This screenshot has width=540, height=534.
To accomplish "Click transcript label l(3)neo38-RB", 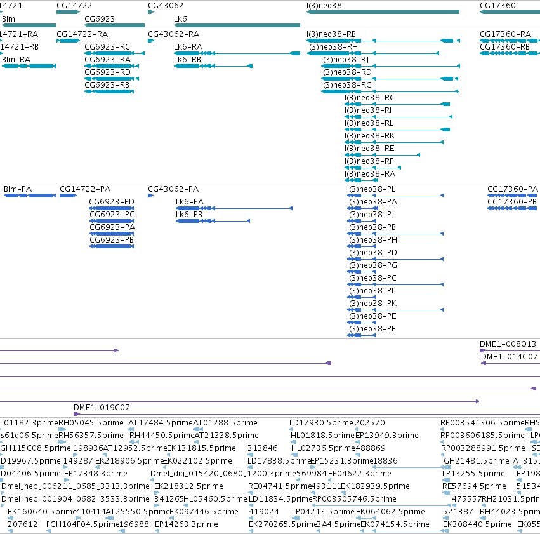I will tap(331, 34).
